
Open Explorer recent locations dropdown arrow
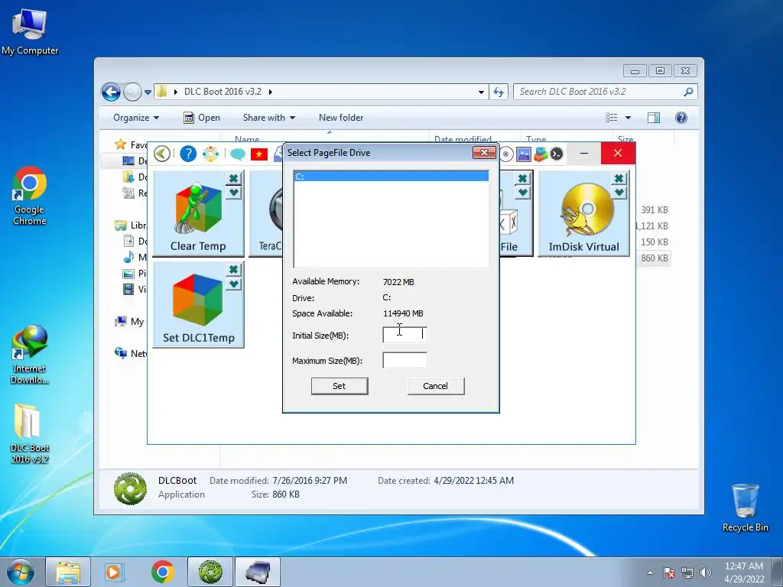point(148,92)
